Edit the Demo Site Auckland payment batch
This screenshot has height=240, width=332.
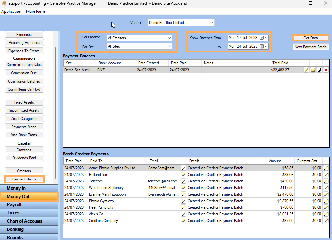[x=306, y=70]
